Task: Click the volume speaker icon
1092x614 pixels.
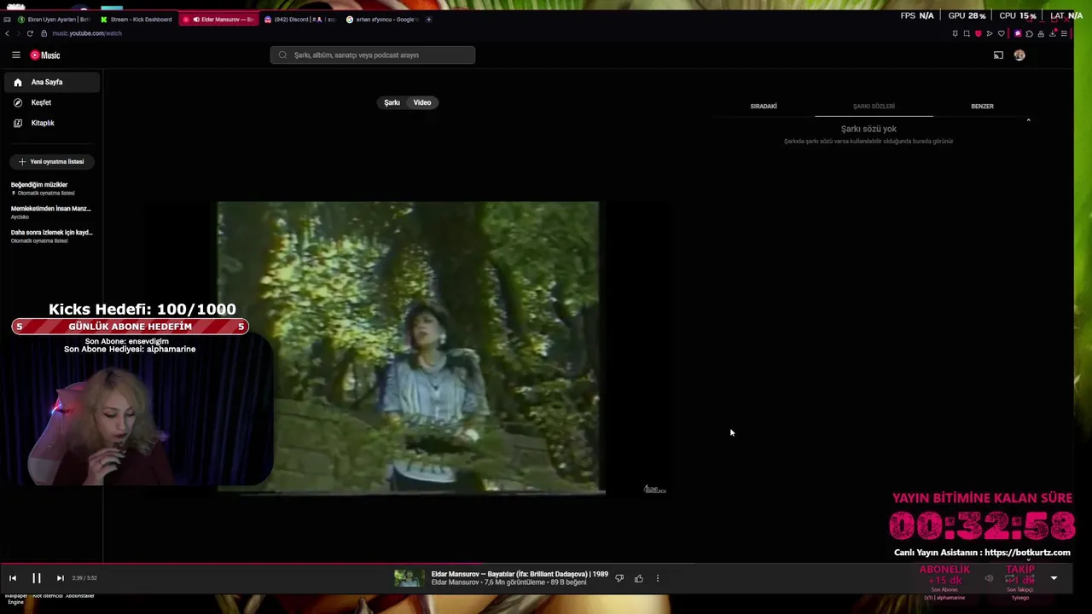Action: 989,578
